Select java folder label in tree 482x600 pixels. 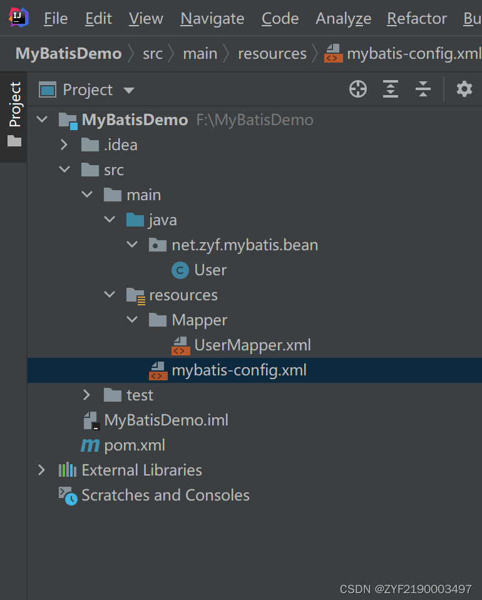[x=163, y=220]
